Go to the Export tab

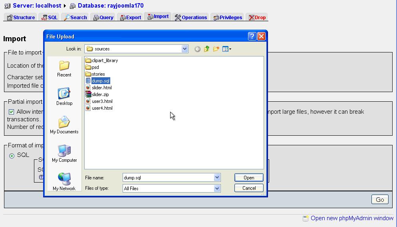[130, 17]
